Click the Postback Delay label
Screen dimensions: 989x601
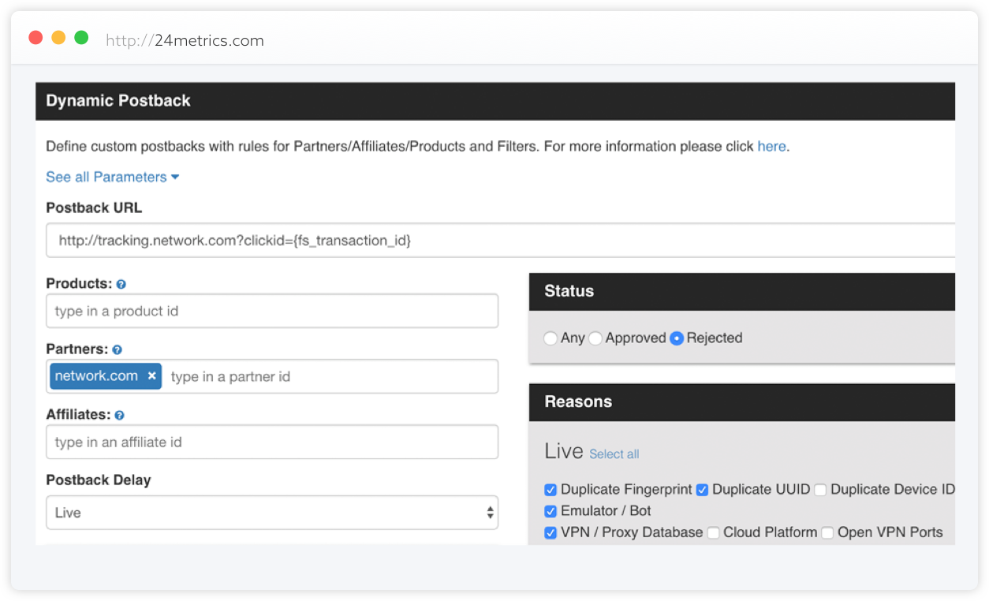click(99, 480)
